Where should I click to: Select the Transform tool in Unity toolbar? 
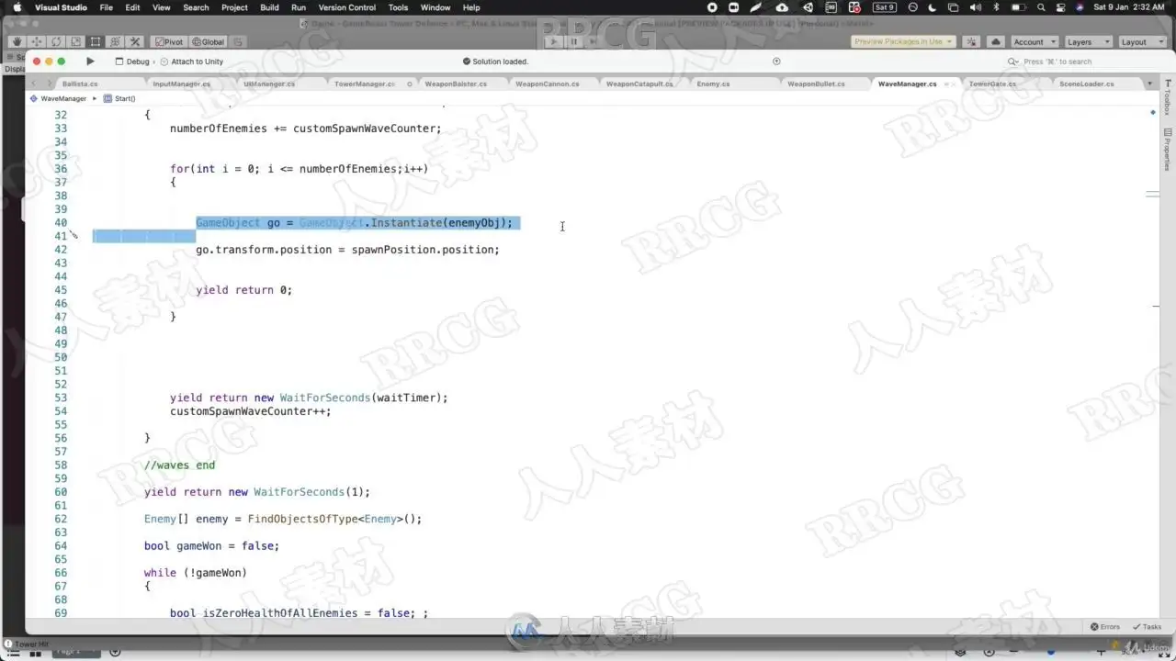[115, 41]
